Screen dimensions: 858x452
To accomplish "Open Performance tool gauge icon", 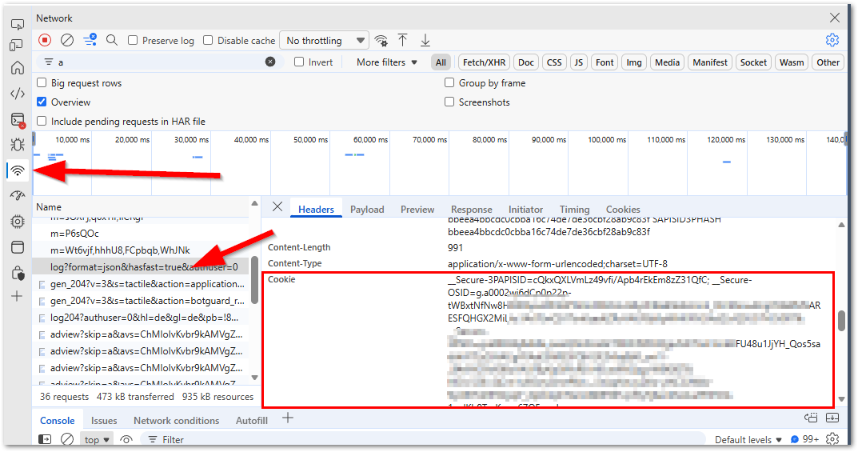I will pyautogui.click(x=18, y=195).
